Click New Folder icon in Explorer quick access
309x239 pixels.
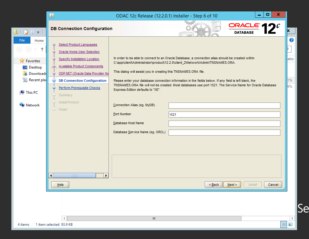[x=32, y=32]
